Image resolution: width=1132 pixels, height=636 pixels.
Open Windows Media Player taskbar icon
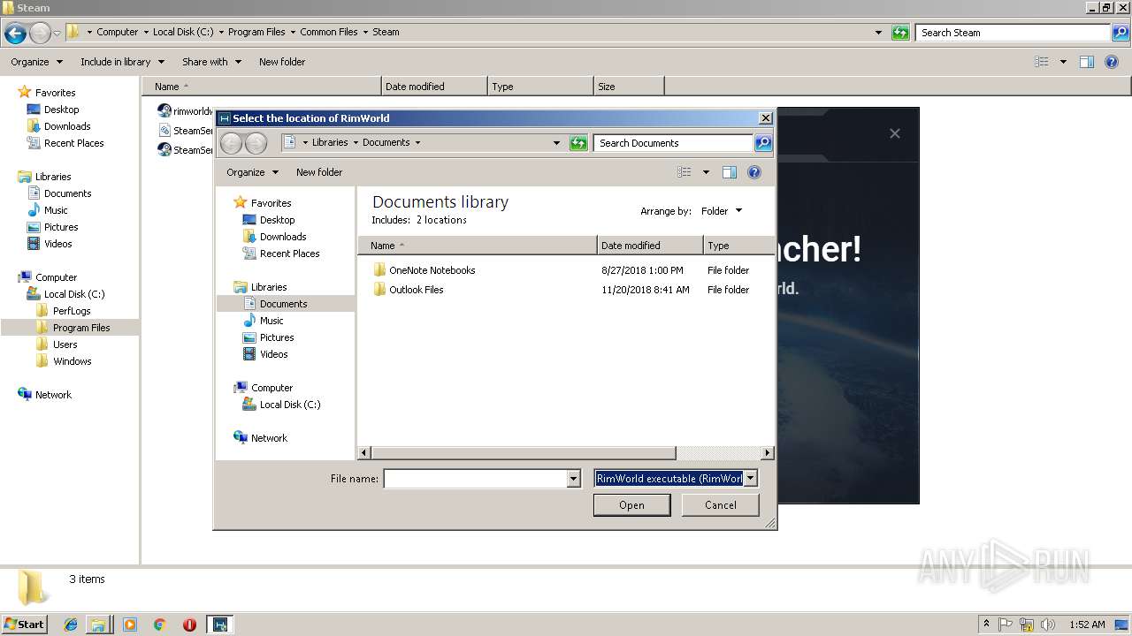click(130, 625)
